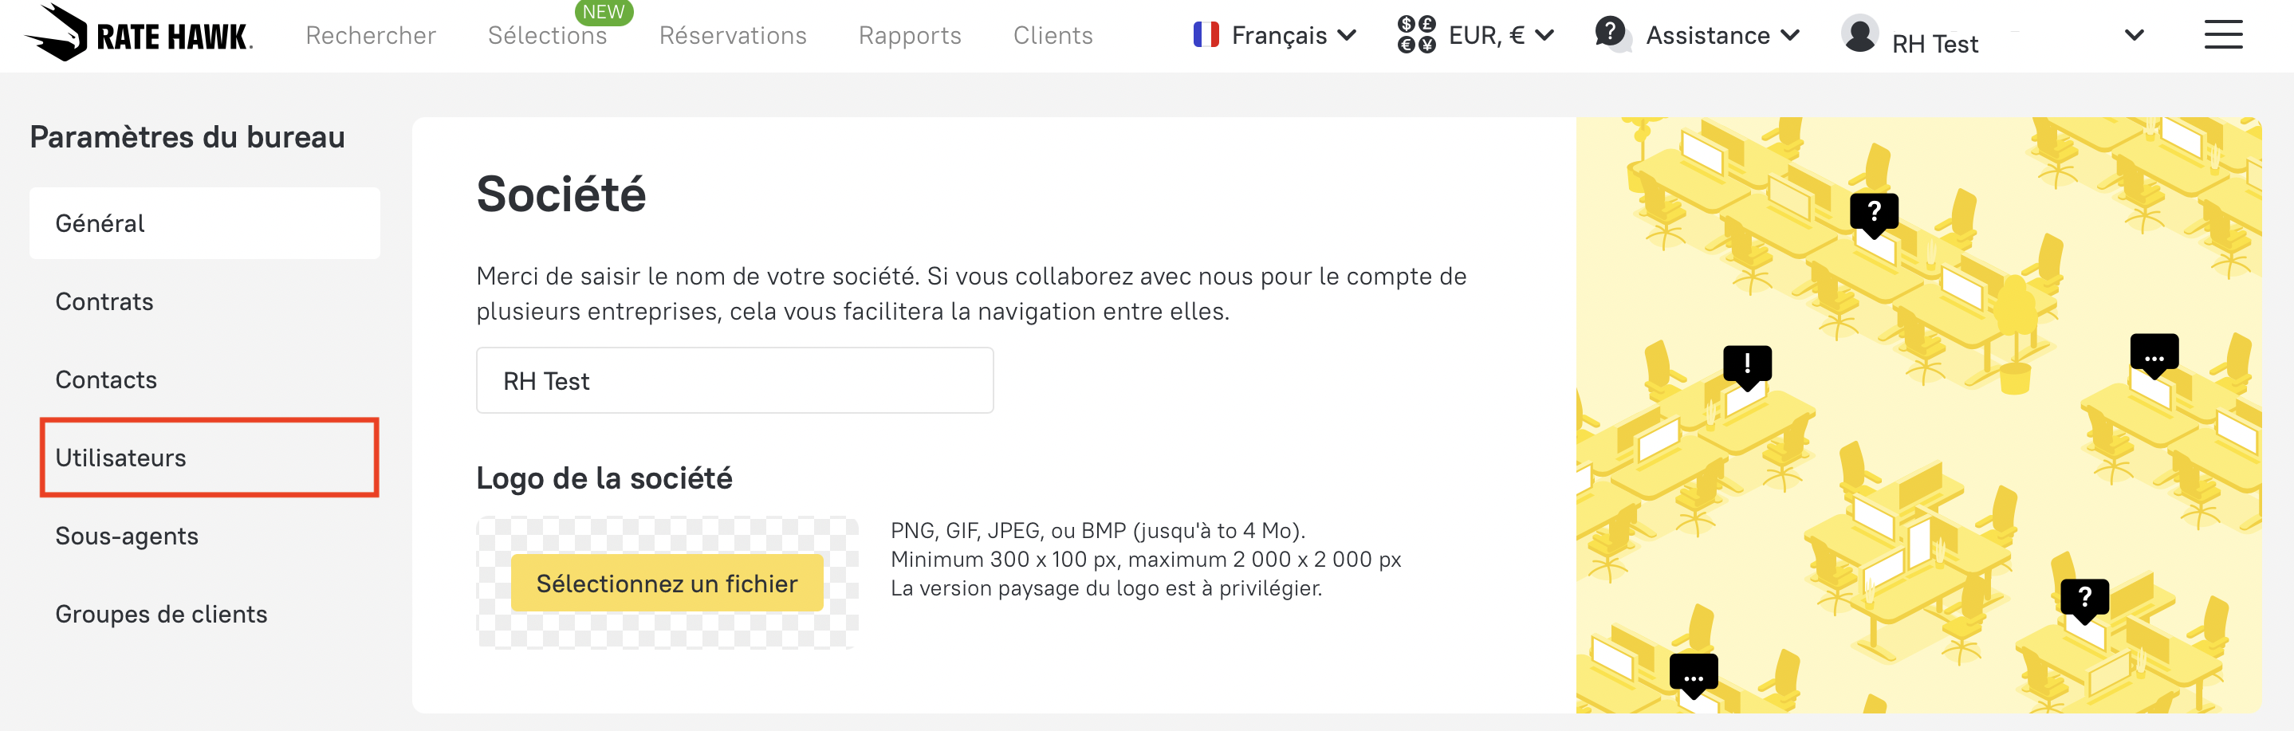Image resolution: width=2294 pixels, height=731 pixels.
Task: Expand the RH Test account menu
Action: 2134,36
